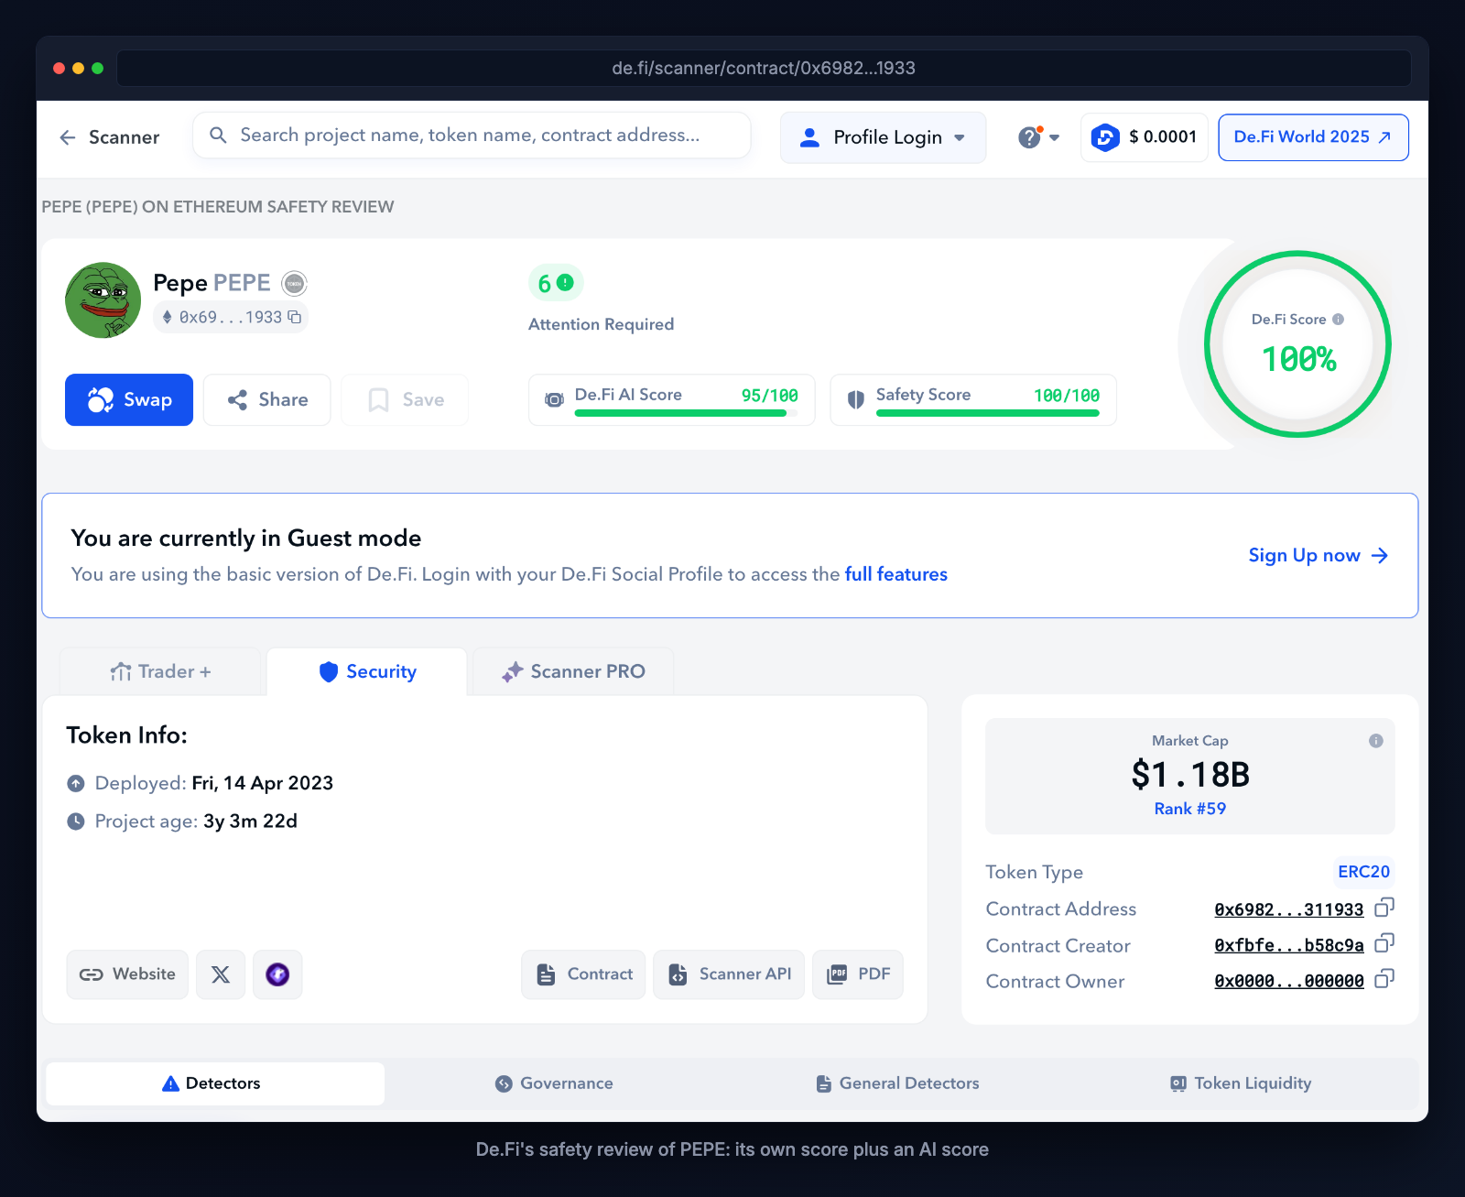
Task: Click the $1.18B market cap value
Action: coord(1190,775)
